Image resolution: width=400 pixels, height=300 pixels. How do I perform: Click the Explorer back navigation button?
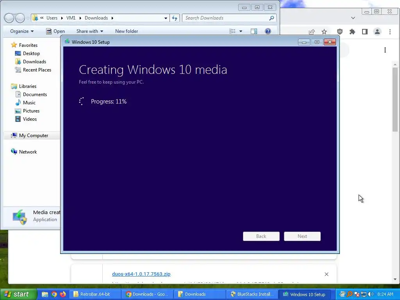[9, 18]
